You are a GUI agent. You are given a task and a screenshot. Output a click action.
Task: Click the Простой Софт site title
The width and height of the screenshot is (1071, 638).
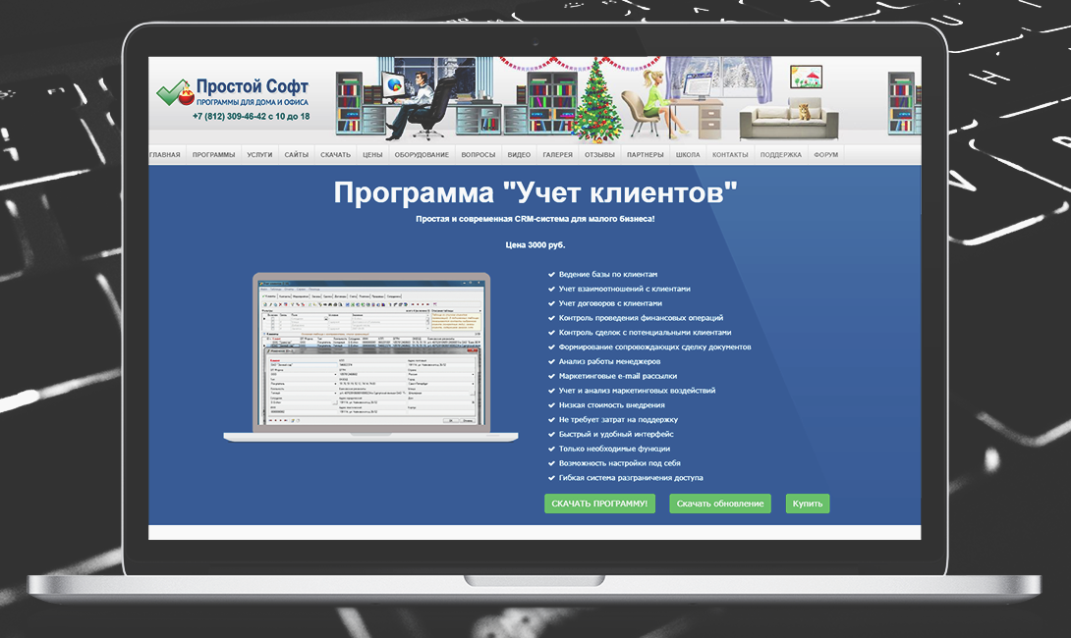(253, 86)
